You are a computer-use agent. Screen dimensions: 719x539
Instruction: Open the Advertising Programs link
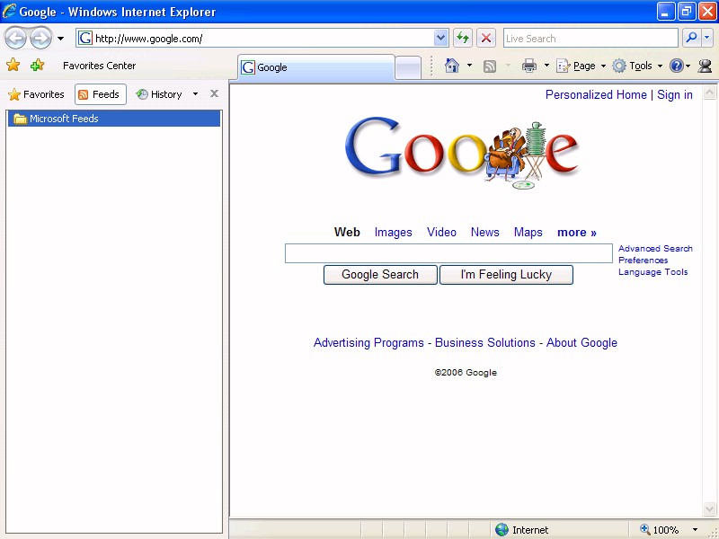pyautogui.click(x=368, y=343)
